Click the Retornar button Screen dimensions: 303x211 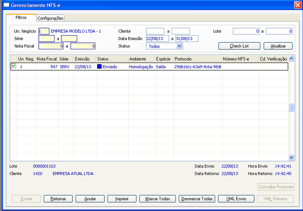[58, 198]
